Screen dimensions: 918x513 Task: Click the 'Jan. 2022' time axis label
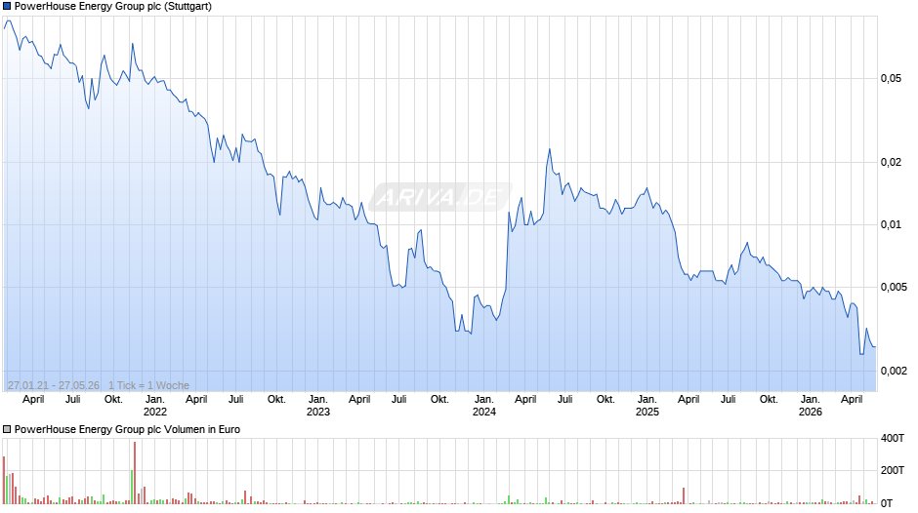pos(154,406)
